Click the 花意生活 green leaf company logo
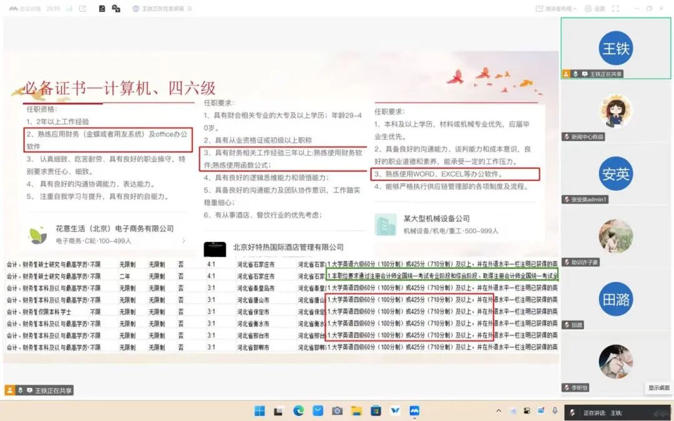 click(x=38, y=235)
